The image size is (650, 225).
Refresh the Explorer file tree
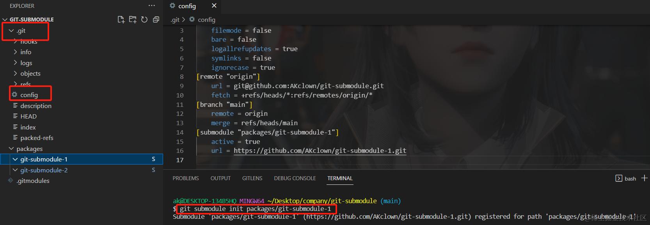pyautogui.click(x=144, y=19)
